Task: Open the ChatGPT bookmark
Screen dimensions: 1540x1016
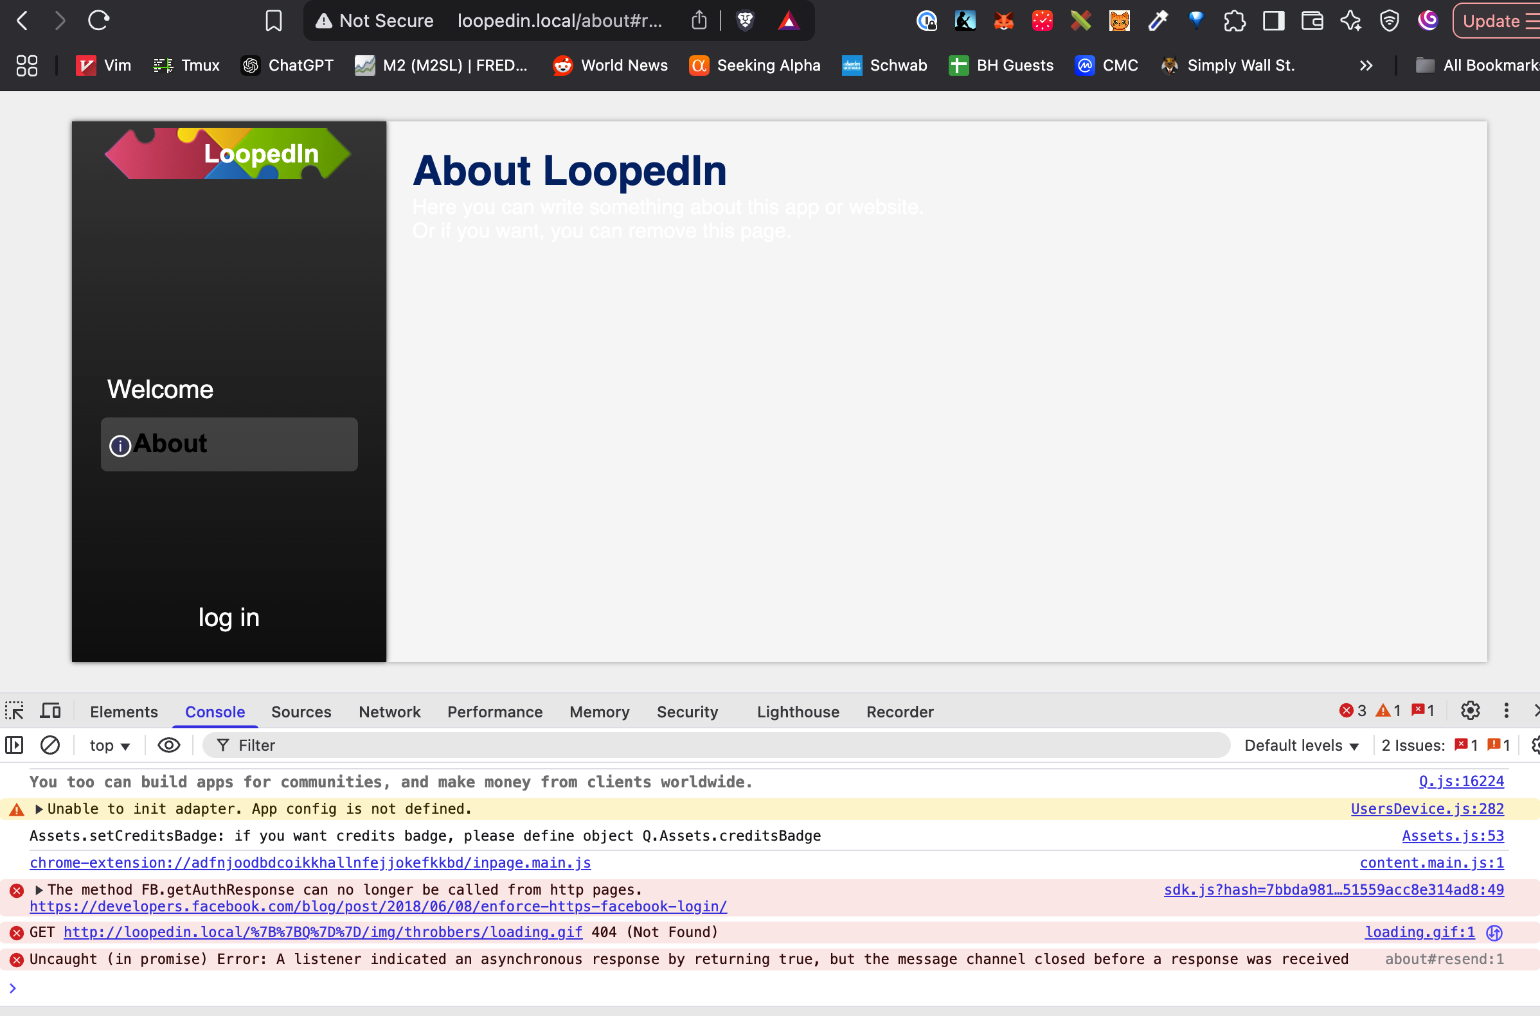Action: (x=287, y=66)
